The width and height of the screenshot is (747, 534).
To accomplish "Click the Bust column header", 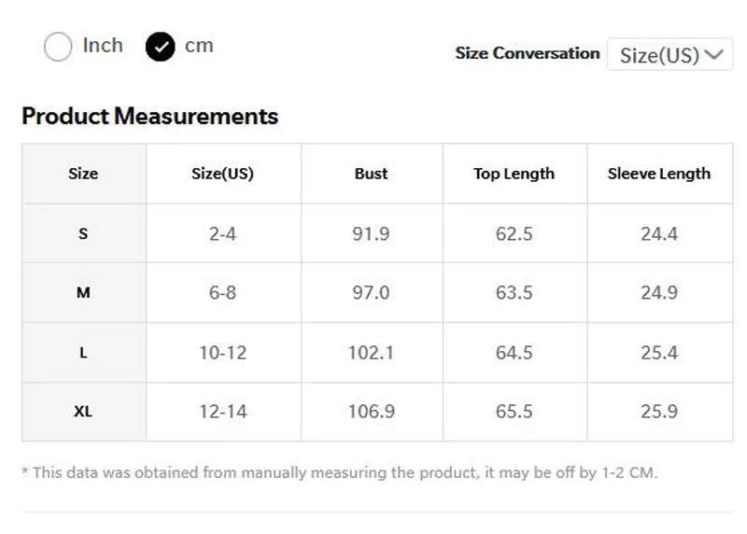I will [x=371, y=174].
